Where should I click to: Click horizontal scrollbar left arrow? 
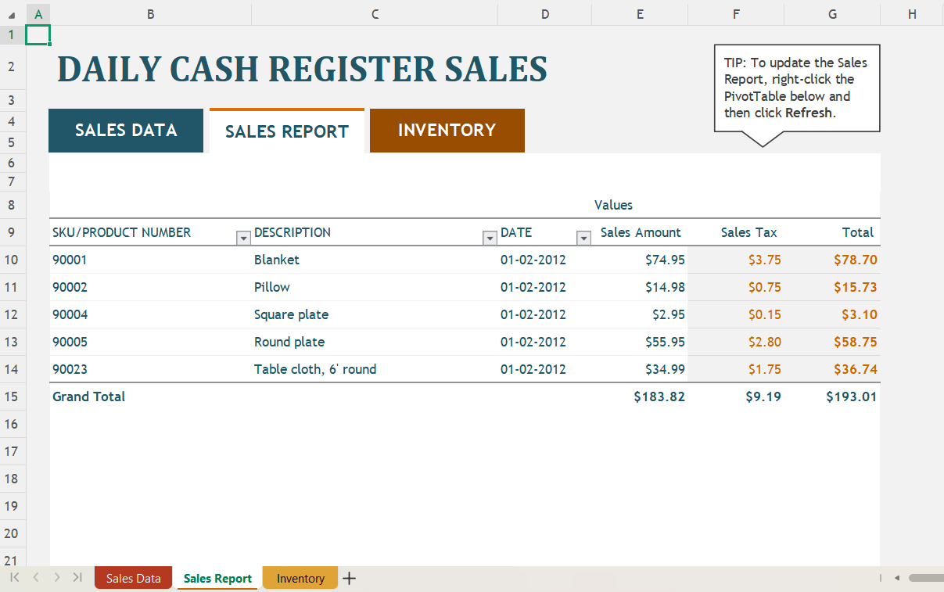pos(897,578)
